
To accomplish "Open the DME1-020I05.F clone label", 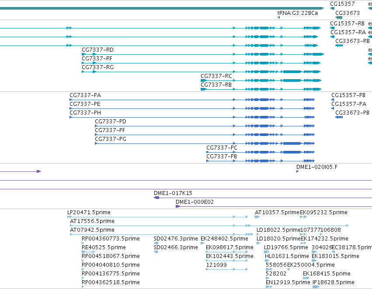I will tap(317, 167).
